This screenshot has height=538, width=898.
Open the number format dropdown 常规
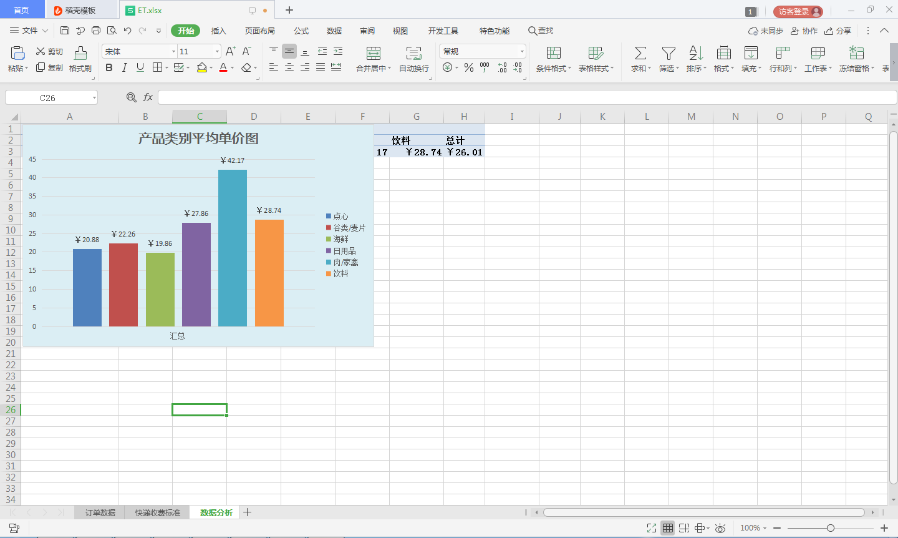point(522,51)
